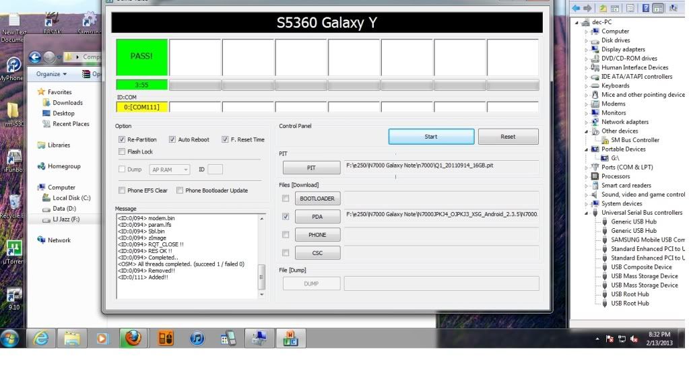Viewport: 689px width, 387px height.
Task: Open the Windows Explorer folder icon on the taskbar
Action: [x=71, y=339]
